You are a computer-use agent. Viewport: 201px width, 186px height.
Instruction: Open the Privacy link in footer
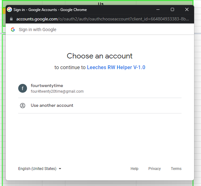155,169
